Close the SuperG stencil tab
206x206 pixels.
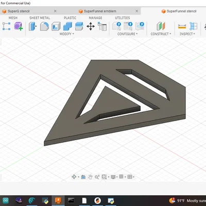(55, 11)
